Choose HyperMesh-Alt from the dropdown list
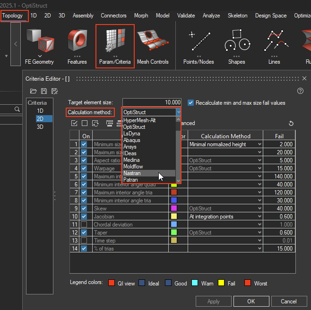The height and width of the screenshot is (310, 311). pyautogui.click(x=149, y=120)
